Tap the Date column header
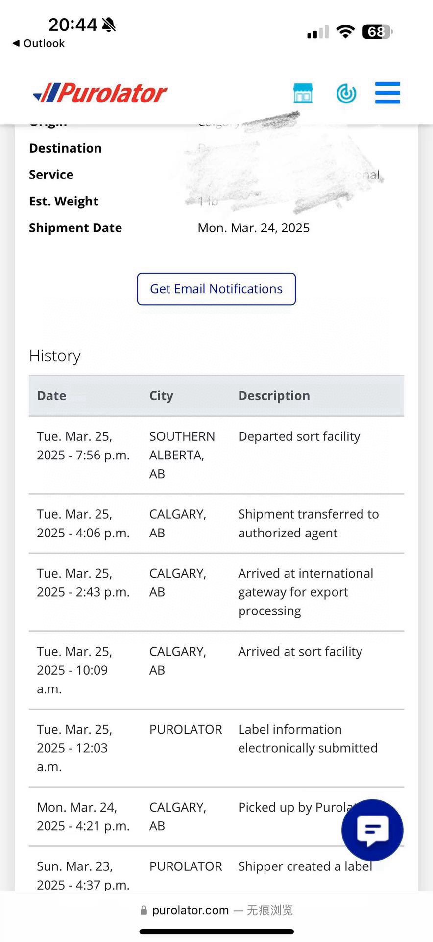Viewport: 433px width, 942px height. (51, 396)
